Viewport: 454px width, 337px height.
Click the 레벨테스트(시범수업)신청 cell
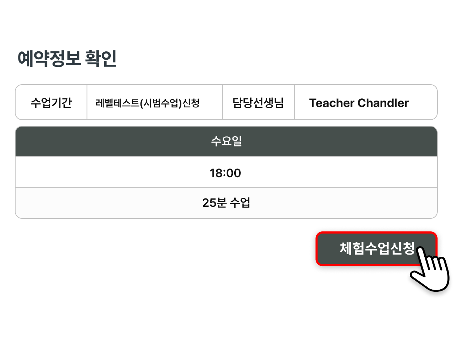[155, 102]
